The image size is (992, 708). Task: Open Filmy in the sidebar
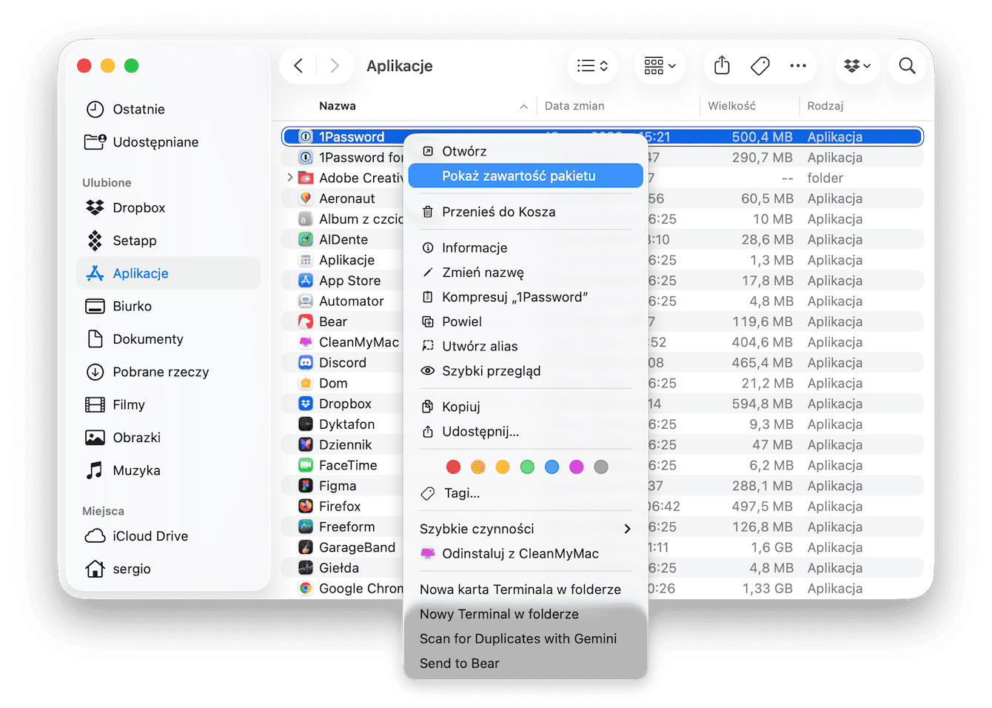[170, 405]
